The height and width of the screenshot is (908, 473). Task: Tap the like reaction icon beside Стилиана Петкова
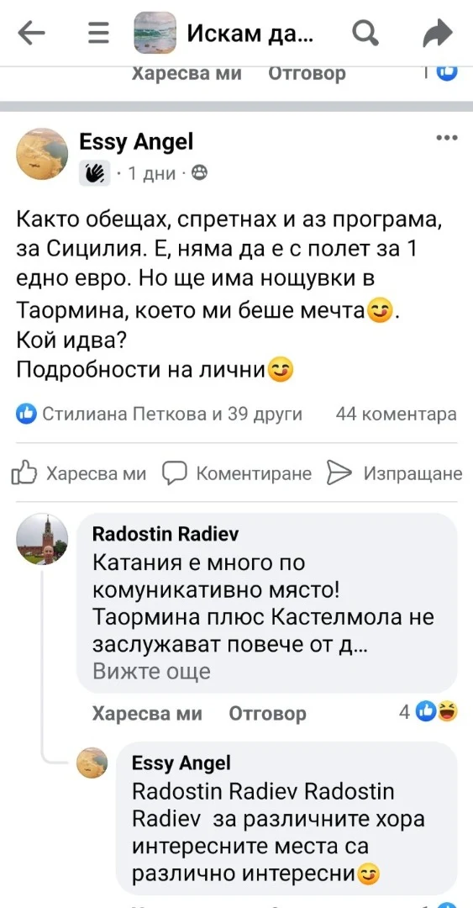point(26,414)
